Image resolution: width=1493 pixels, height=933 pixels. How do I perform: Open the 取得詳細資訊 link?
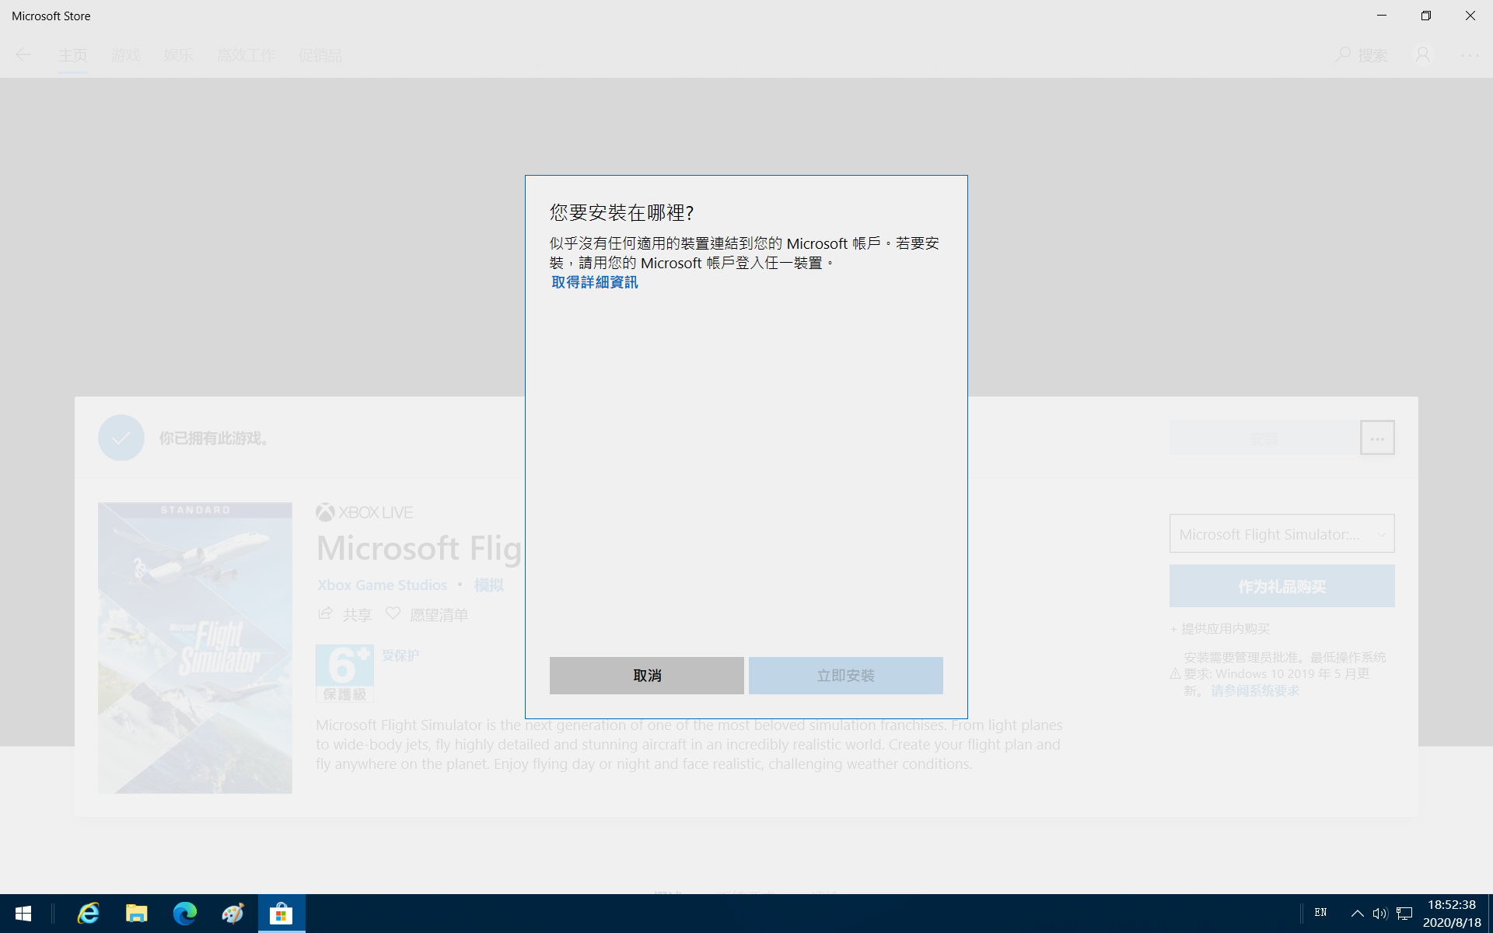(x=595, y=282)
